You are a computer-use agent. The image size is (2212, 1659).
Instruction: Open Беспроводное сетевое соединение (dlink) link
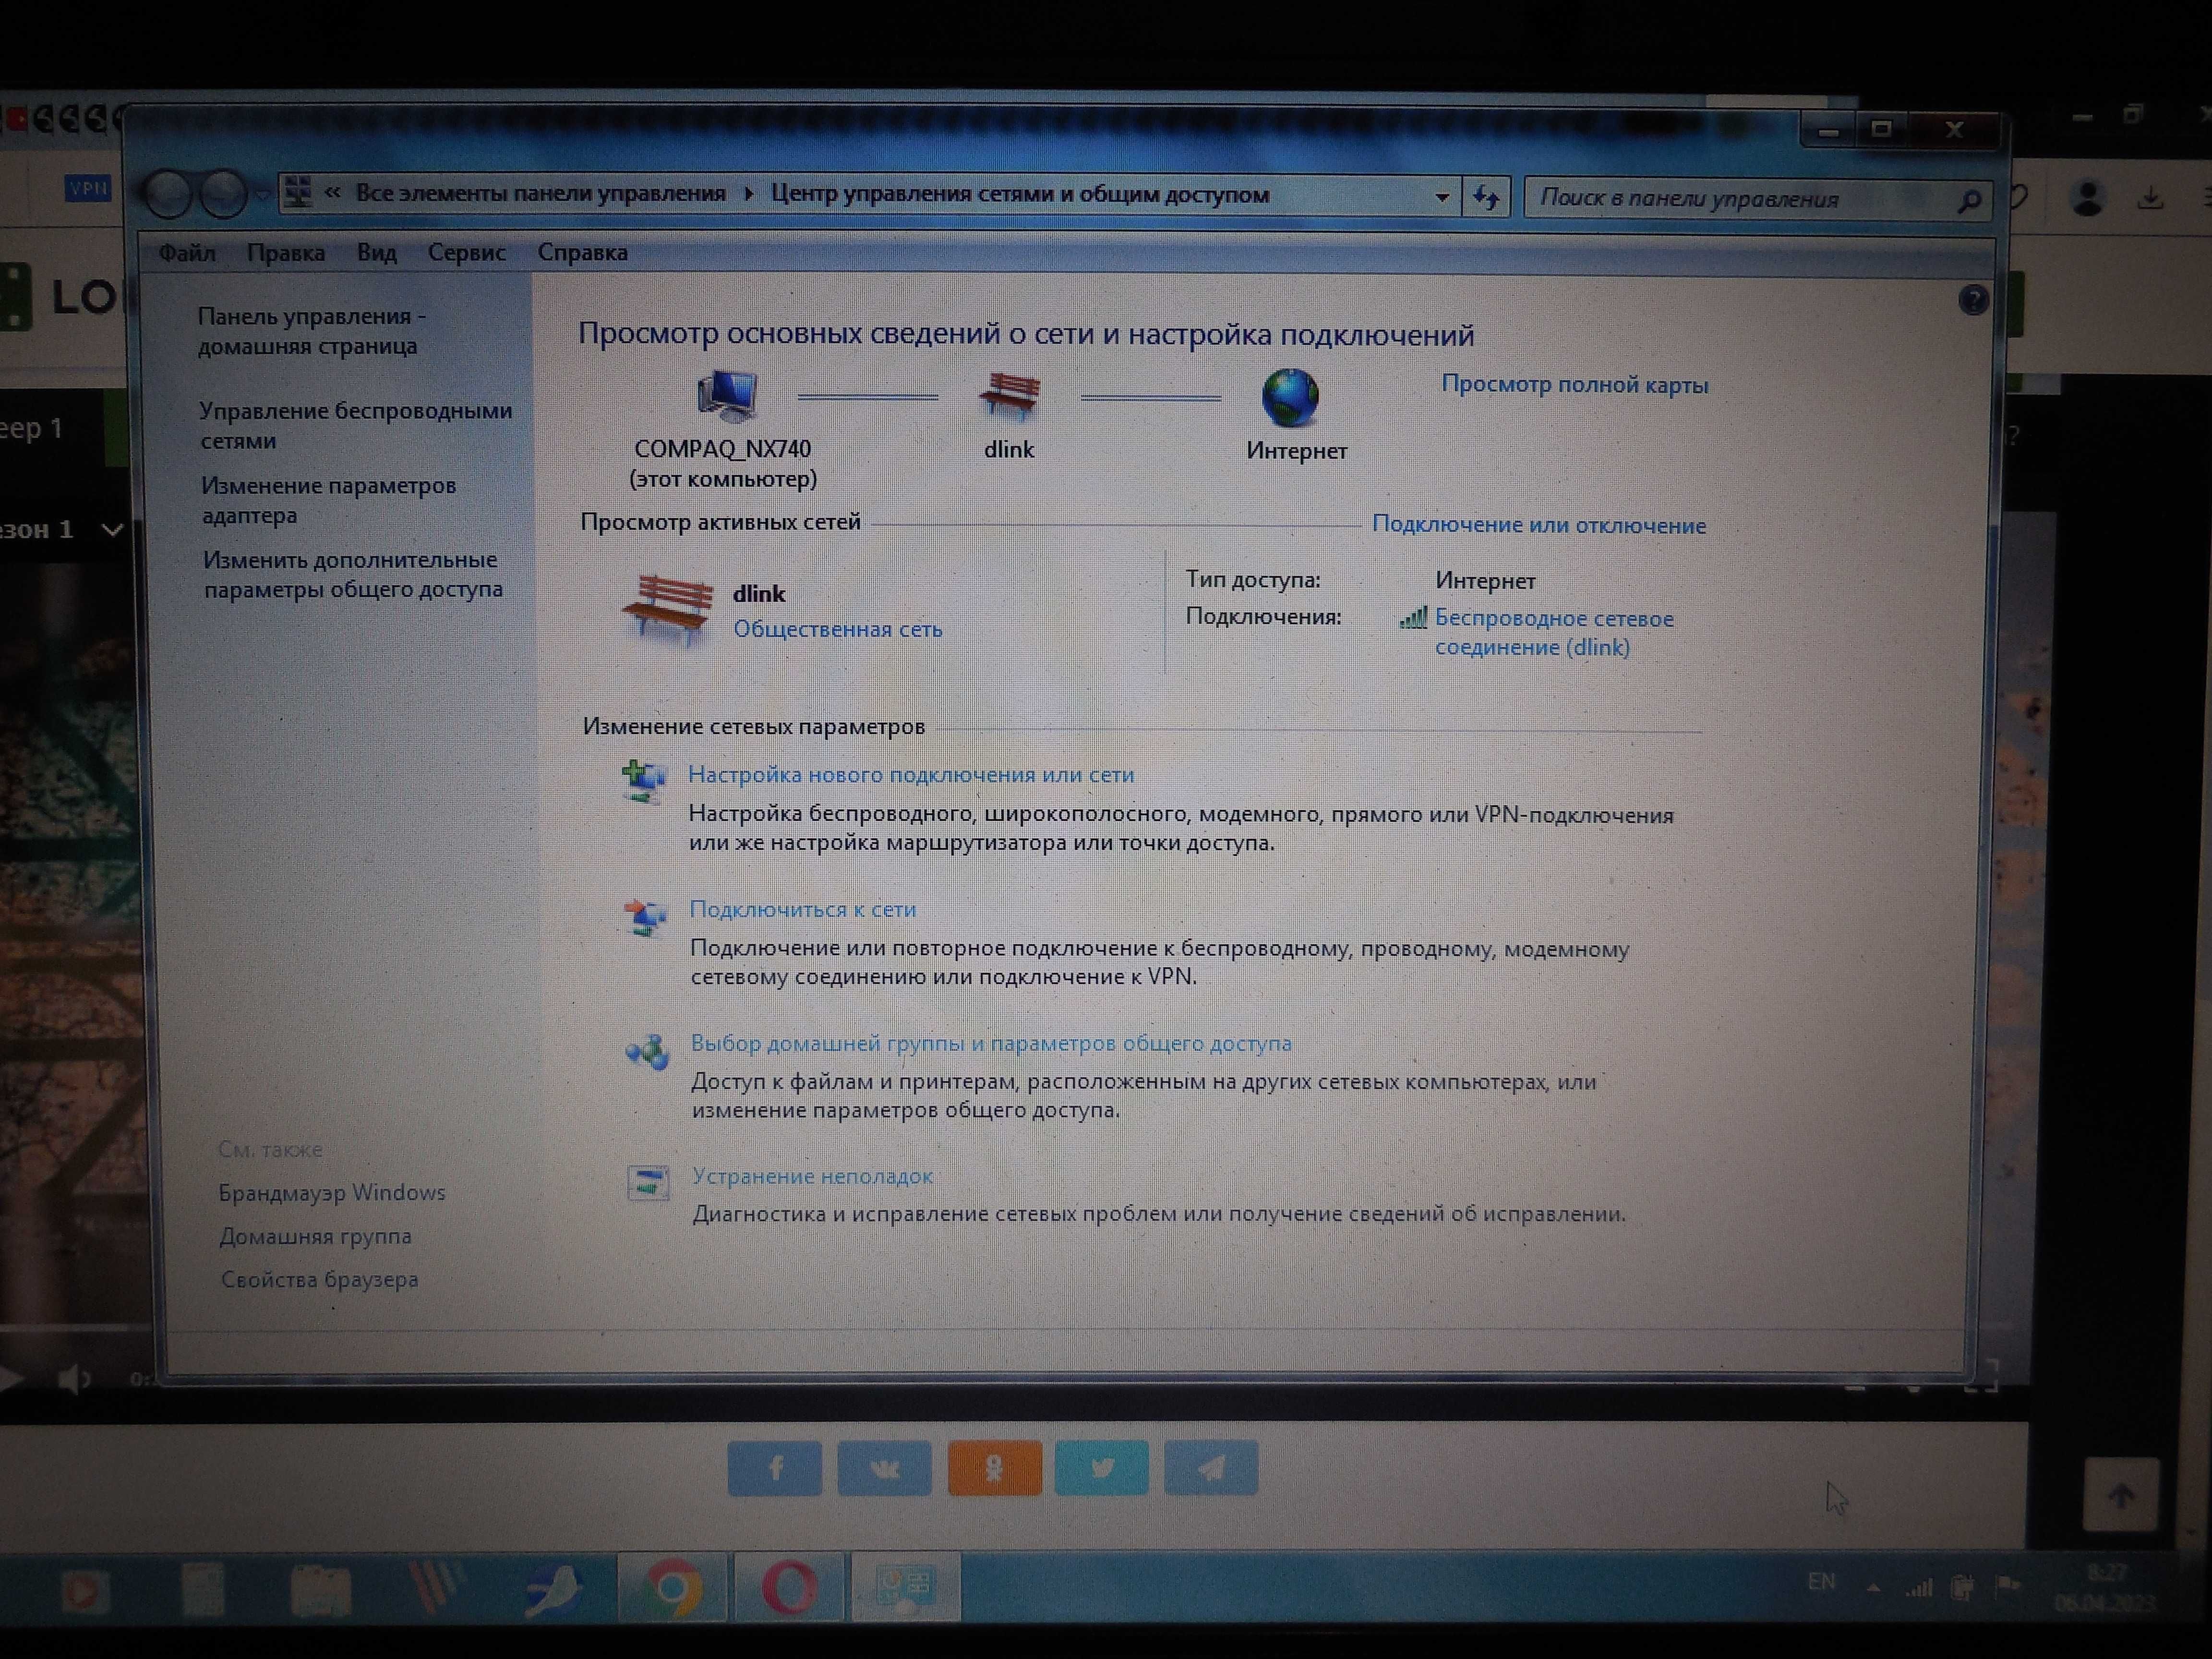[1554, 632]
